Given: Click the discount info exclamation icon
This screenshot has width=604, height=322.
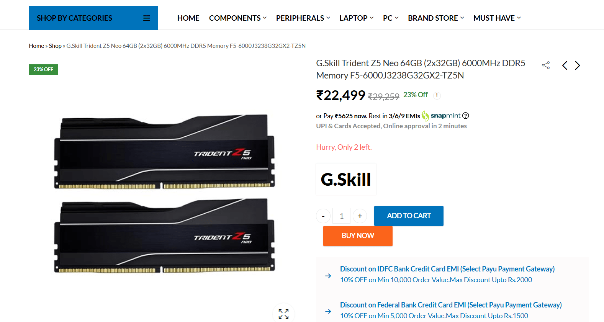Looking at the screenshot, I should pyautogui.click(x=437, y=95).
